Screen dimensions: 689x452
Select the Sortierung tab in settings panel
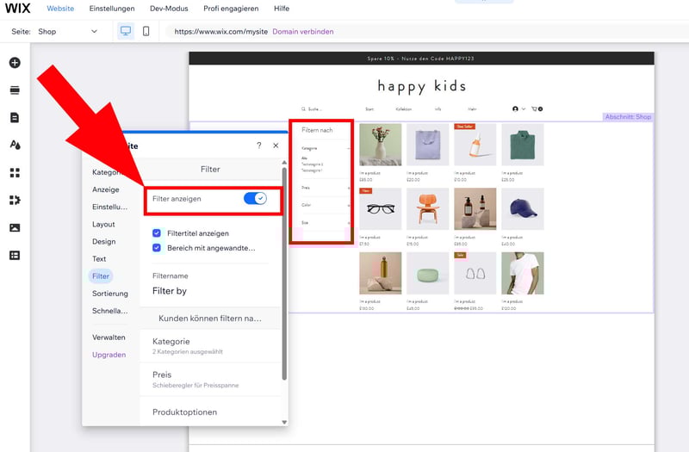[110, 294]
